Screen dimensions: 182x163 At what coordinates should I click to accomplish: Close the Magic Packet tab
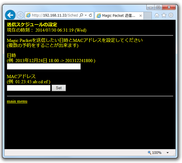point(141,16)
